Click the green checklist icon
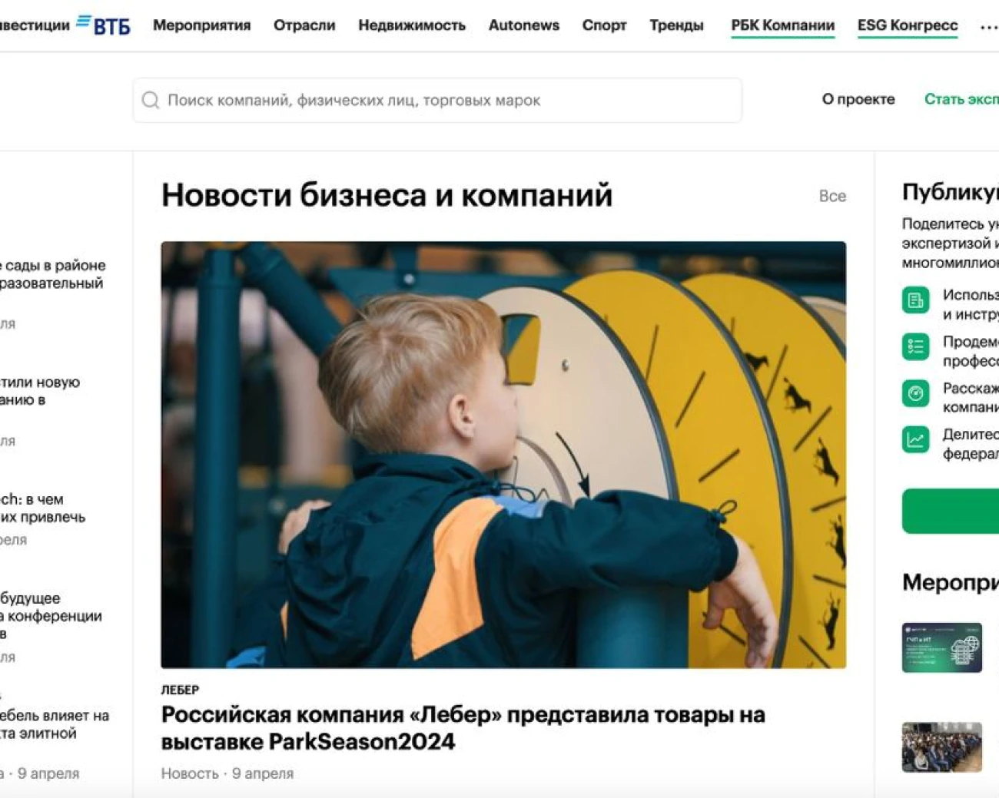The height and width of the screenshot is (798, 999). [915, 347]
